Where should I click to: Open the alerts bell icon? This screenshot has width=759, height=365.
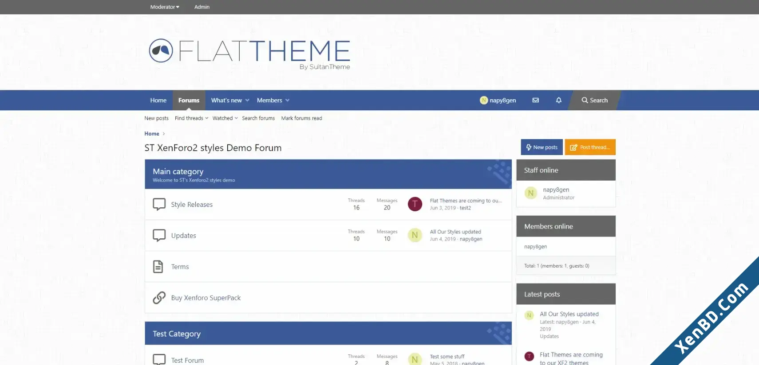click(559, 100)
